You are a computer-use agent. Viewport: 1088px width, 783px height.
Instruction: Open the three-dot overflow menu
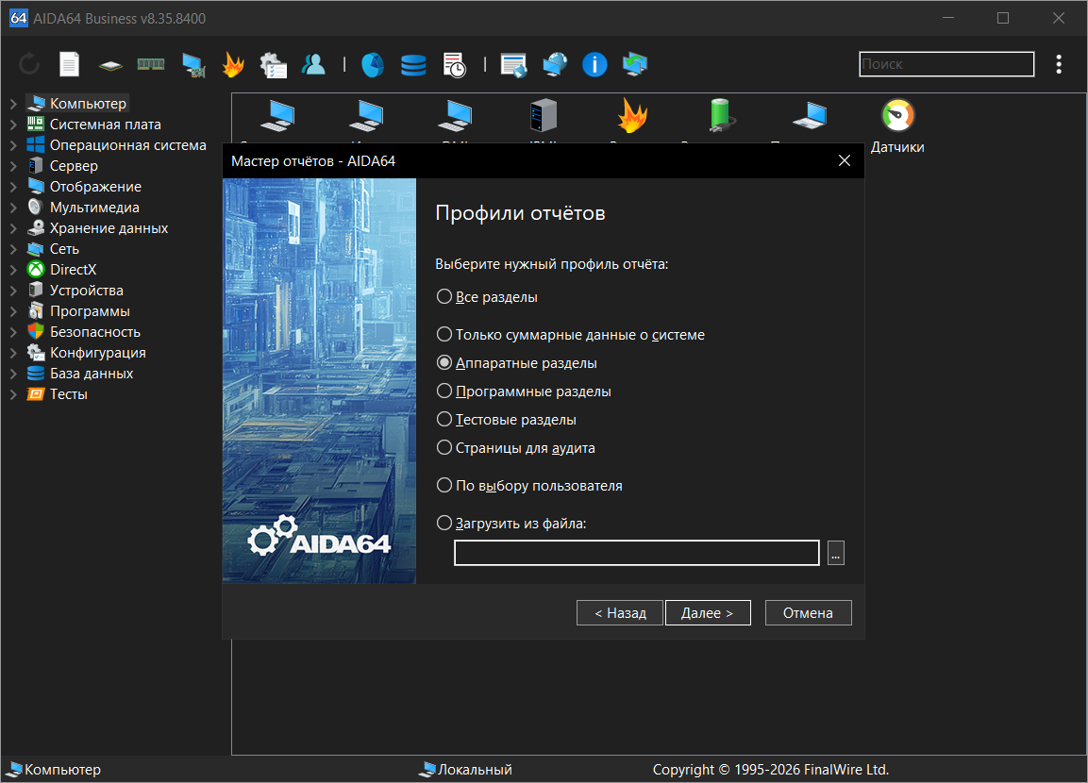tap(1058, 64)
